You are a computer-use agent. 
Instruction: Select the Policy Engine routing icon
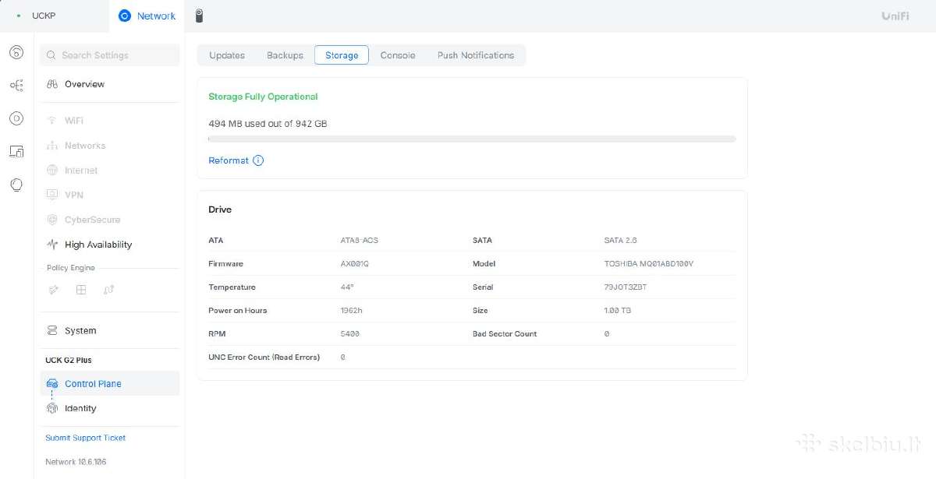click(108, 290)
